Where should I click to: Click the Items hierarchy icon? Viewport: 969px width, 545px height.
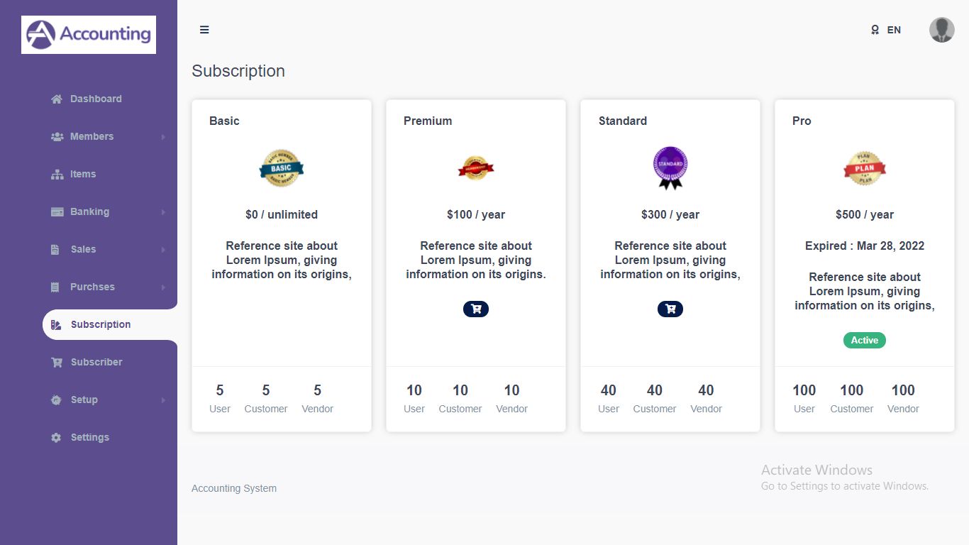(57, 175)
